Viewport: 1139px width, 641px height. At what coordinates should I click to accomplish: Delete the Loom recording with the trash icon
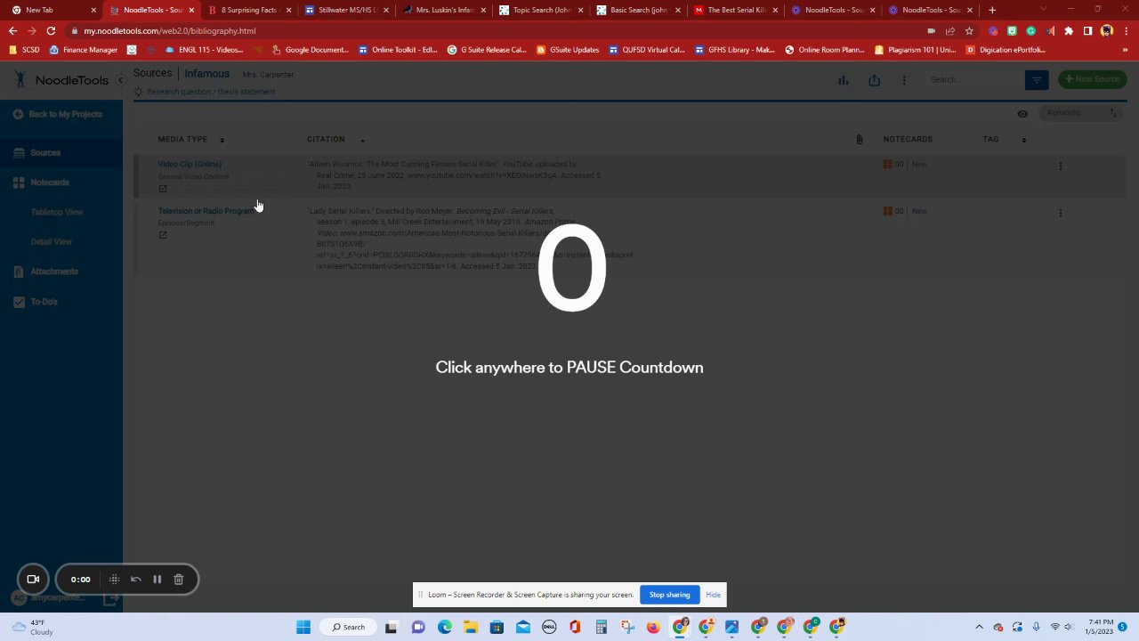pyautogui.click(x=178, y=580)
